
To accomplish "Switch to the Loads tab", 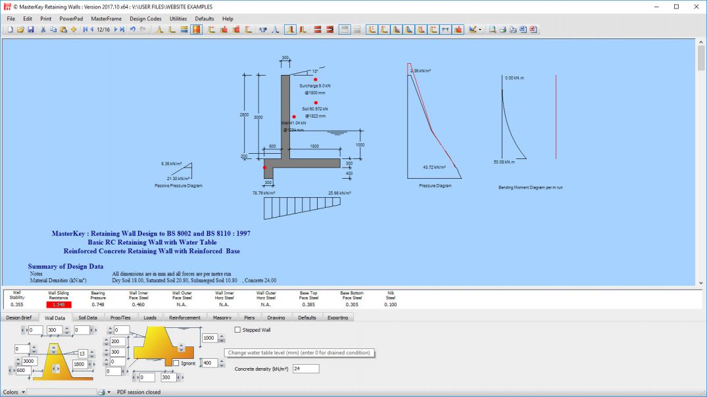I will 150,317.
